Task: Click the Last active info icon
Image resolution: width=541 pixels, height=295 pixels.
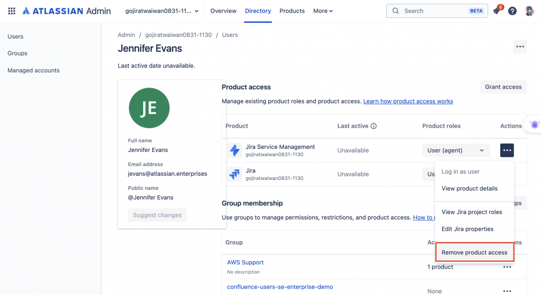Action: [374, 126]
